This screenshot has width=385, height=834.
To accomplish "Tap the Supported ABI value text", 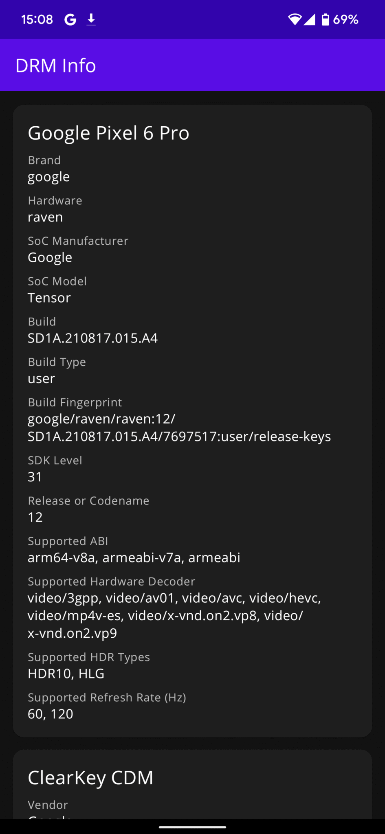I will pyautogui.click(x=134, y=558).
